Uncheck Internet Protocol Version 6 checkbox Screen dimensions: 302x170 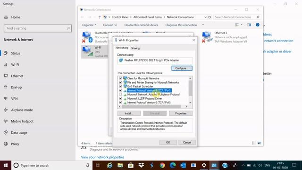pos(120,102)
